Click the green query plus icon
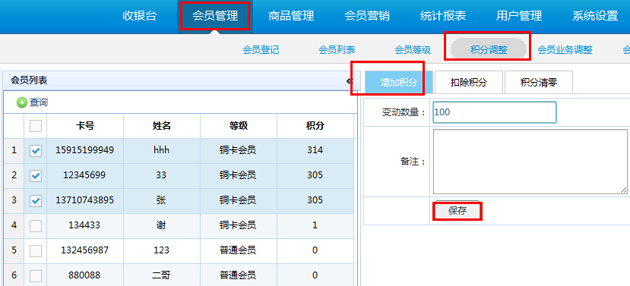Viewport: 630px width, 286px height. [22, 102]
